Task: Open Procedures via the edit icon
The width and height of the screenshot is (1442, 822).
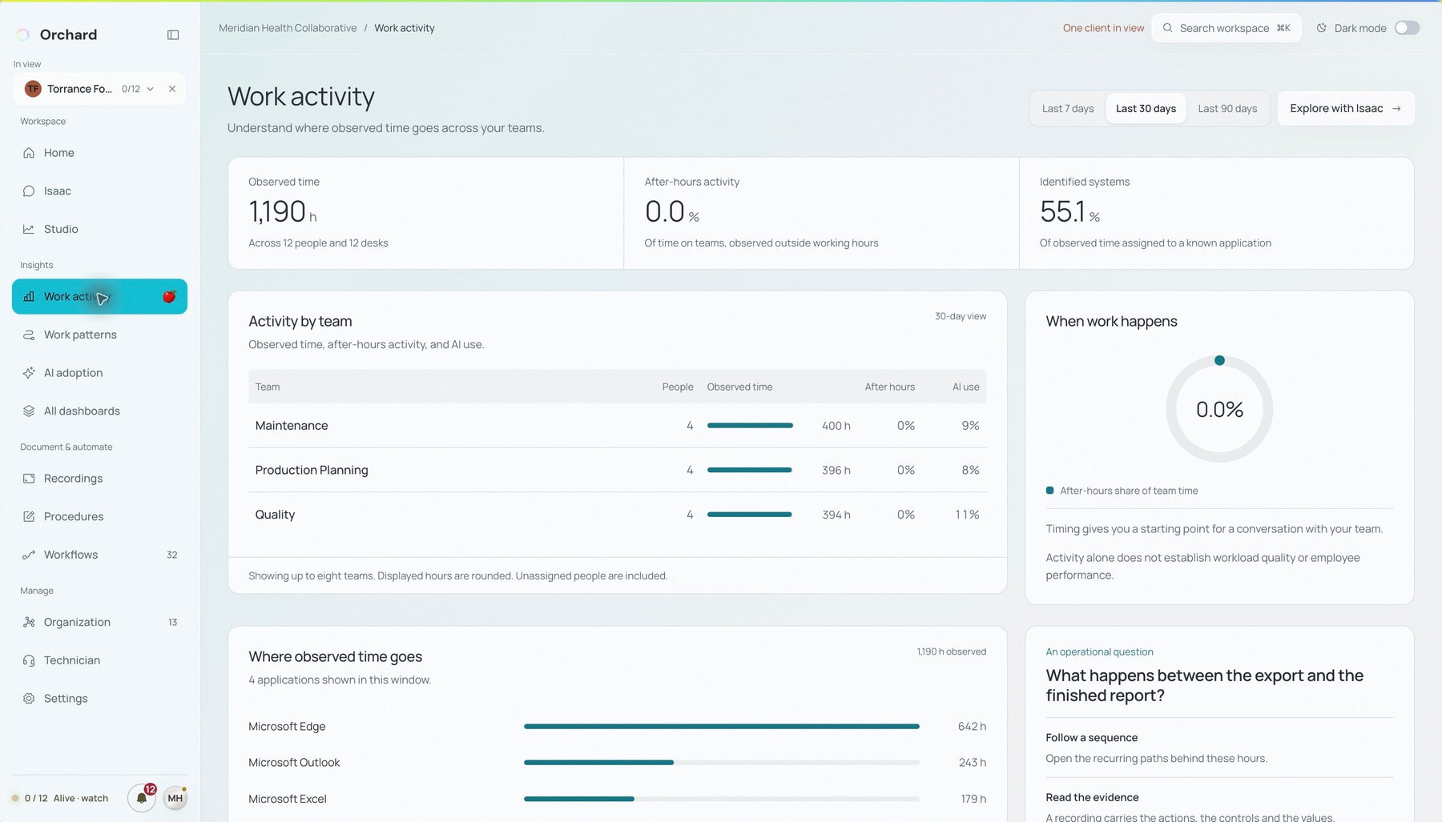Action: tap(29, 517)
